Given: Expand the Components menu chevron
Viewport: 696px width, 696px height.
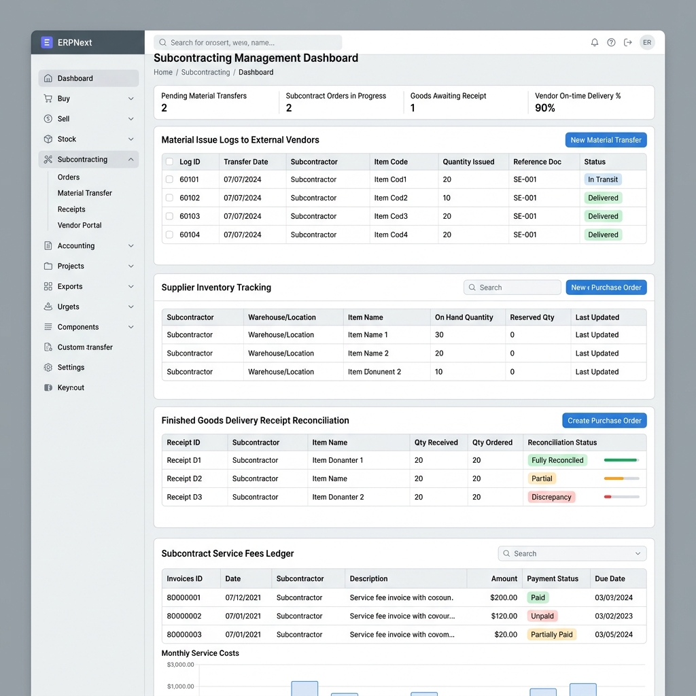Looking at the screenshot, I should [131, 327].
